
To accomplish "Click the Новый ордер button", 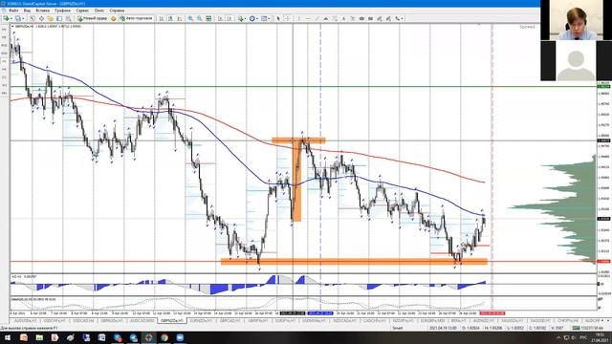I will tap(92, 18).
